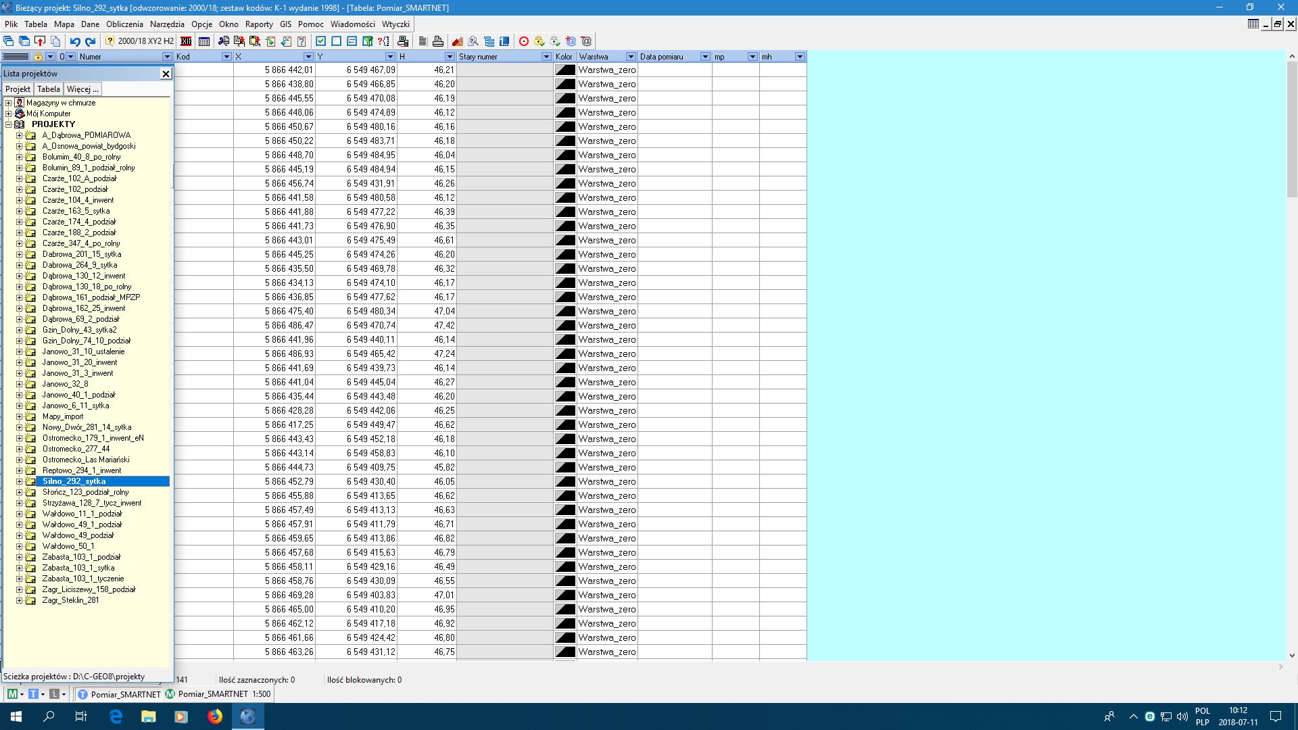
Task: Click the red circle target icon
Action: (x=524, y=41)
